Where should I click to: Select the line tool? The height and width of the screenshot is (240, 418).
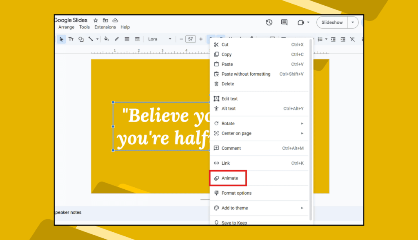pyautogui.click(x=91, y=39)
